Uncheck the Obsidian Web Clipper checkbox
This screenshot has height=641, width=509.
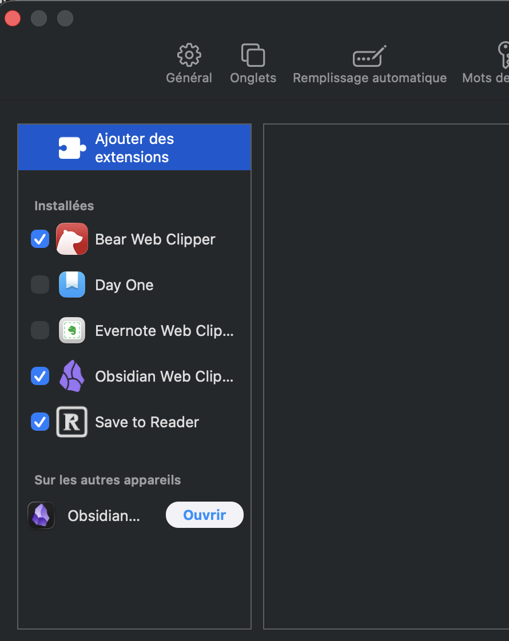(40, 376)
